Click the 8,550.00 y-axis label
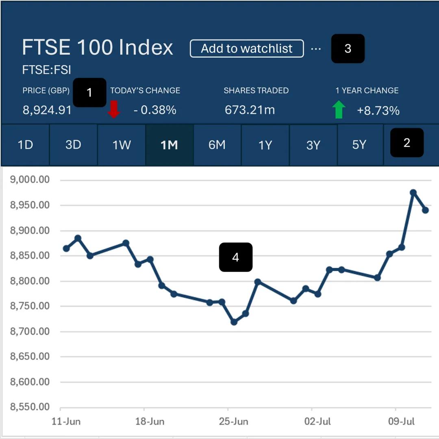This screenshot has width=439, height=439. pyautogui.click(x=30, y=406)
